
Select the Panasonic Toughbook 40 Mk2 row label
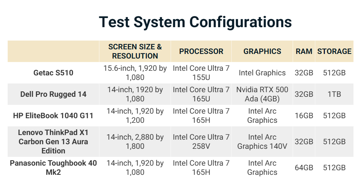pos(53,168)
